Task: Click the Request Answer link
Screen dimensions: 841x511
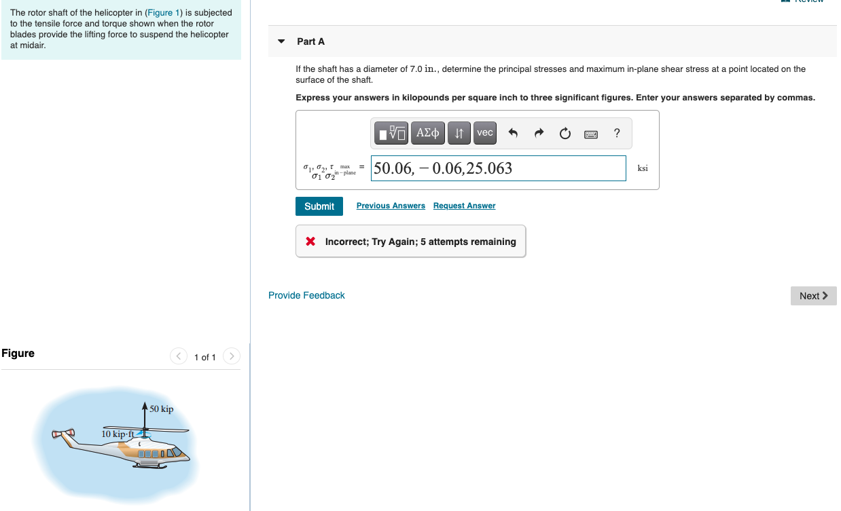Action: (x=465, y=206)
